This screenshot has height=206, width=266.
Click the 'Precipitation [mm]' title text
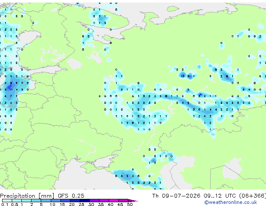[27, 196]
